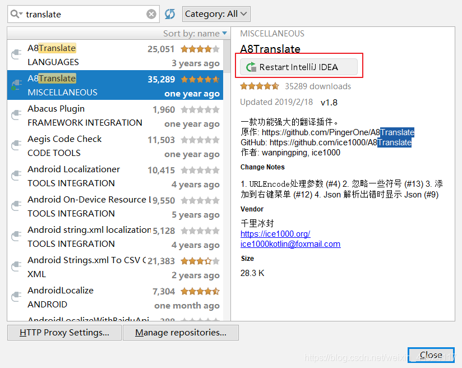This screenshot has height=368, width=462.
Task: Open search history magnifier icon
Action: (x=16, y=14)
